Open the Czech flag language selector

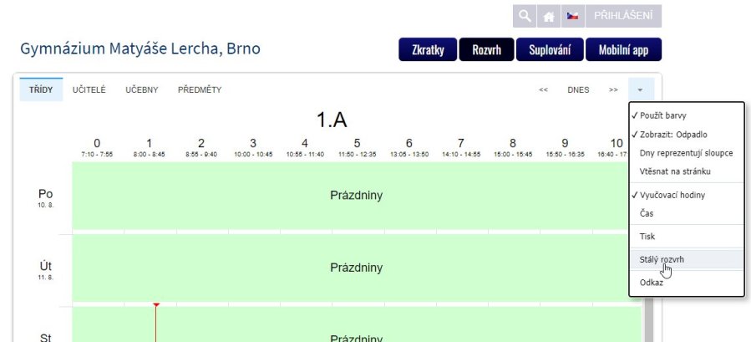(x=573, y=16)
